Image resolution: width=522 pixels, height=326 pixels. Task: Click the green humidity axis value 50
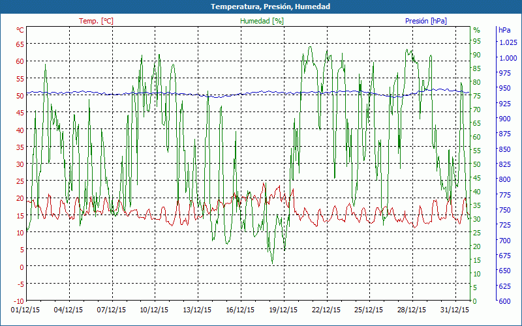(477, 164)
